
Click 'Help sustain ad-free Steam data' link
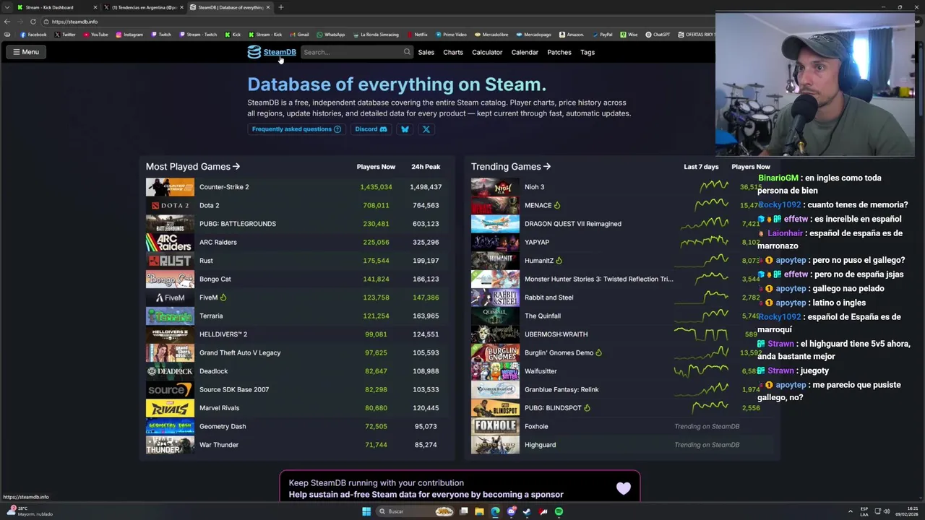point(426,495)
